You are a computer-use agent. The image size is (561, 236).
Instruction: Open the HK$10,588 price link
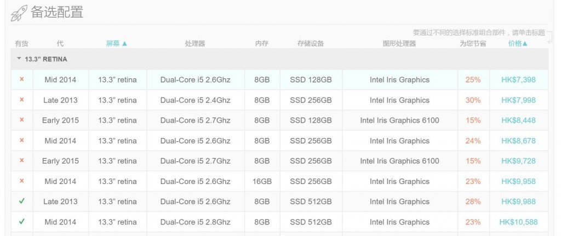tap(518, 222)
